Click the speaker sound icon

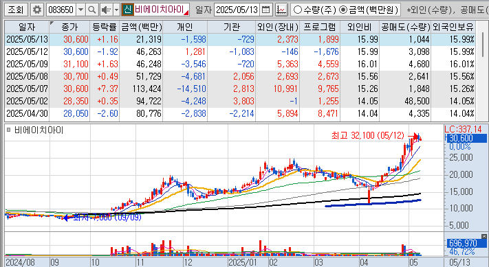[x=106, y=10]
